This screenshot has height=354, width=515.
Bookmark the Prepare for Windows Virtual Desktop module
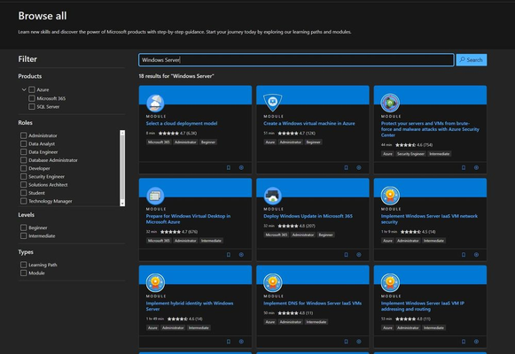(x=229, y=255)
